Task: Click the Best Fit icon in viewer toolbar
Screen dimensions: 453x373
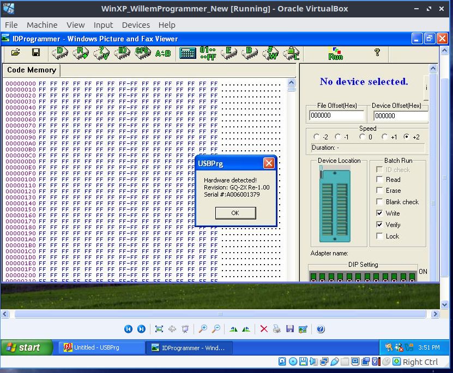Action: pos(159,329)
